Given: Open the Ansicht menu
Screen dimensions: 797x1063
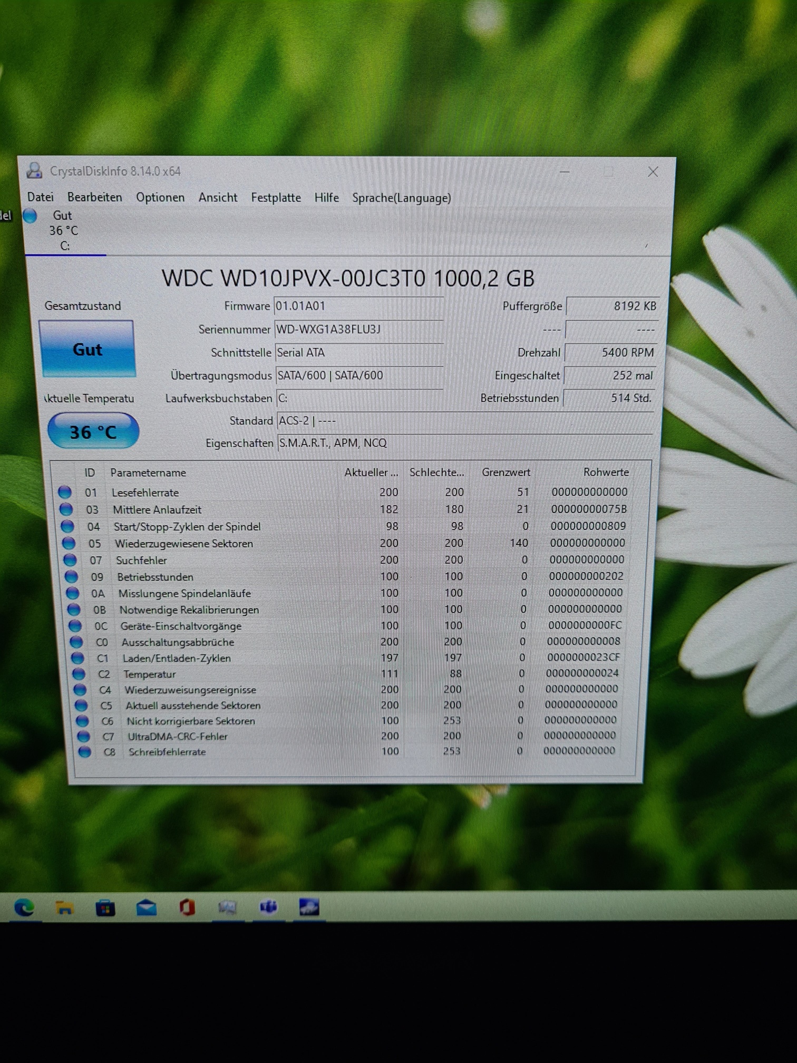Looking at the screenshot, I should pyautogui.click(x=218, y=197).
